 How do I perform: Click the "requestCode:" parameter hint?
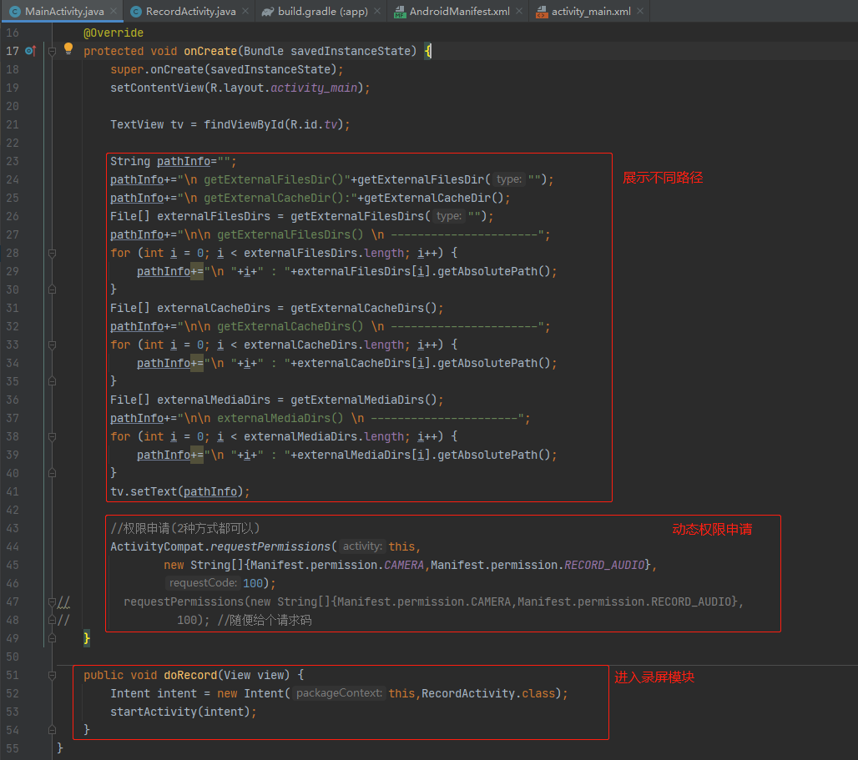tap(203, 583)
